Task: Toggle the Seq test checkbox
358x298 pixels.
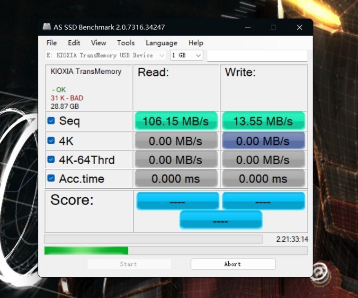Action: click(x=51, y=121)
